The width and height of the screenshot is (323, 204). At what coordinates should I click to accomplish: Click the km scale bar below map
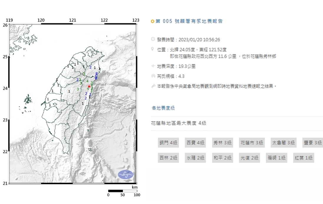coord(123,191)
